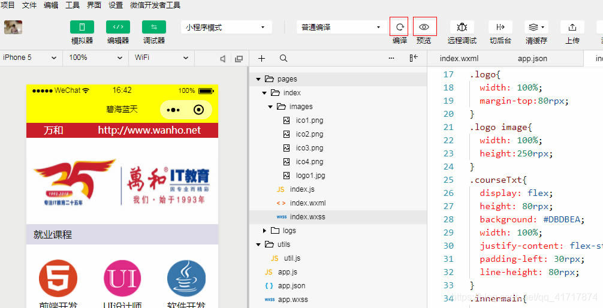The image size is (603, 308).
Task: Collapse the images folder
Action: (270, 107)
